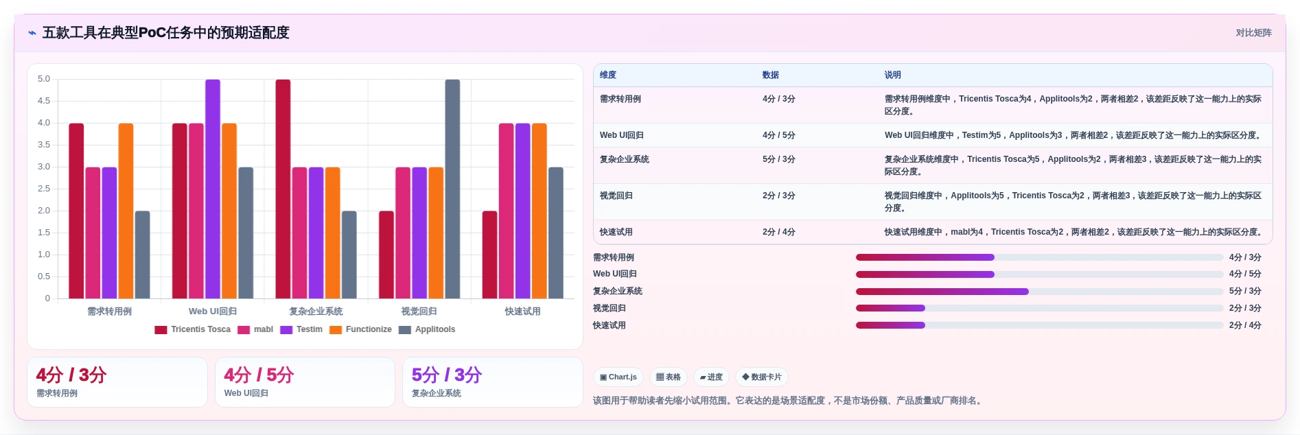Click the table explanation starting 快速试用维度中
Viewport: 1300px width, 435px height.
pos(1073,232)
